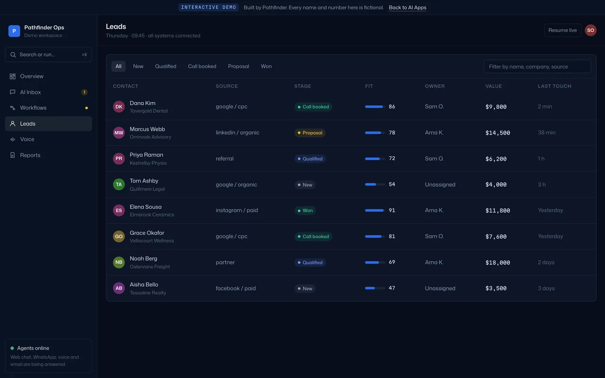Click Noah Berg's NB avatar
Screen dimensions: 605x378
point(119,262)
